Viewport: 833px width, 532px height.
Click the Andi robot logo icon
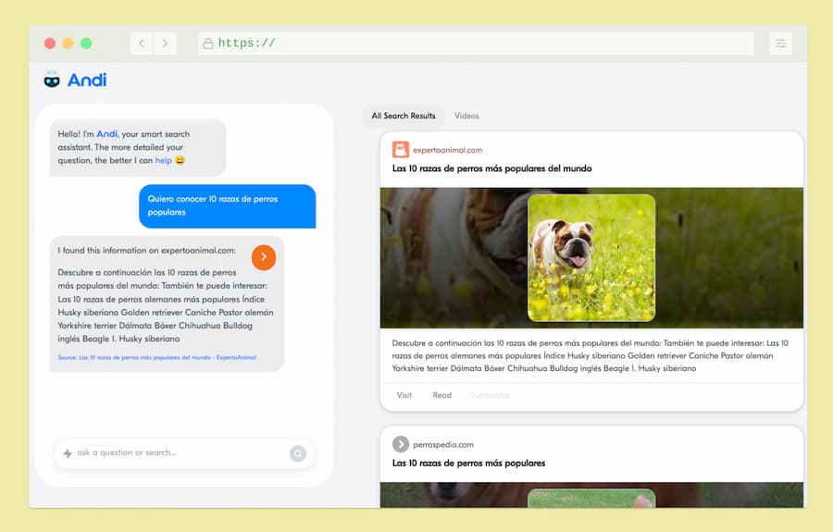pyautogui.click(x=52, y=80)
